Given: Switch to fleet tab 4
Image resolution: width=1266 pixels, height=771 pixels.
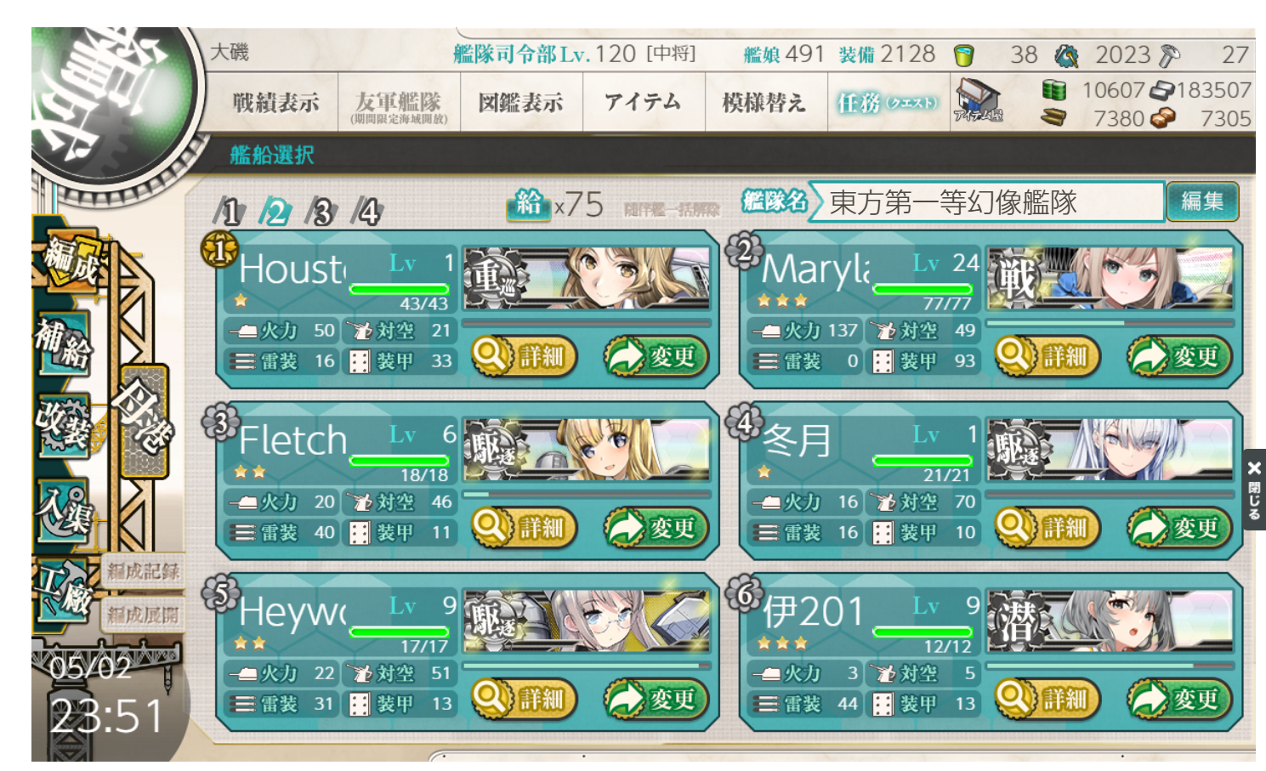Looking at the screenshot, I should coord(368,211).
